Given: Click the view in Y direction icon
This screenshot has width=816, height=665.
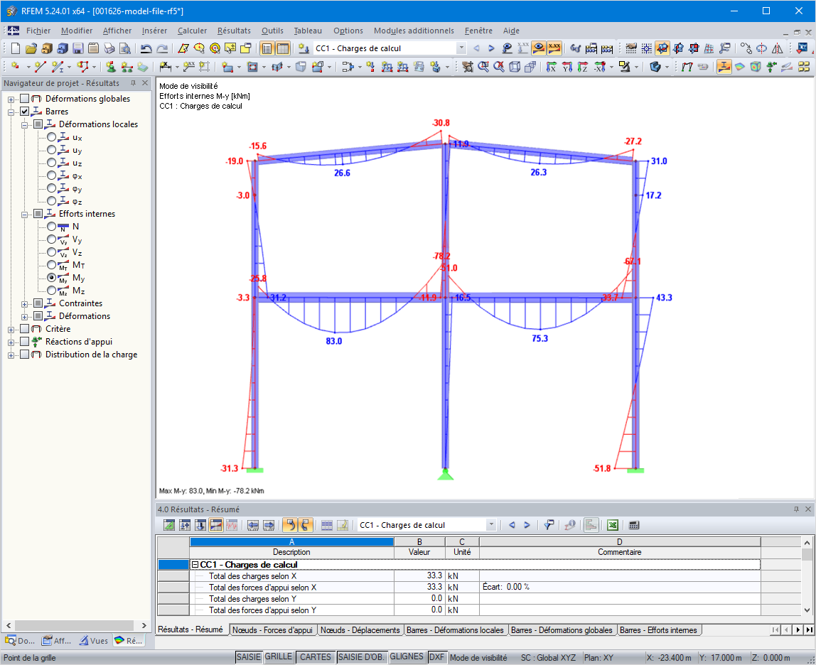Looking at the screenshot, I should [x=567, y=67].
